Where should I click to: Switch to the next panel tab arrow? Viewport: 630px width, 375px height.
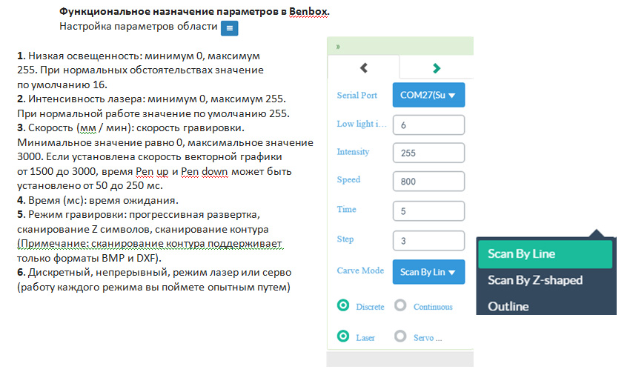tap(437, 68)
